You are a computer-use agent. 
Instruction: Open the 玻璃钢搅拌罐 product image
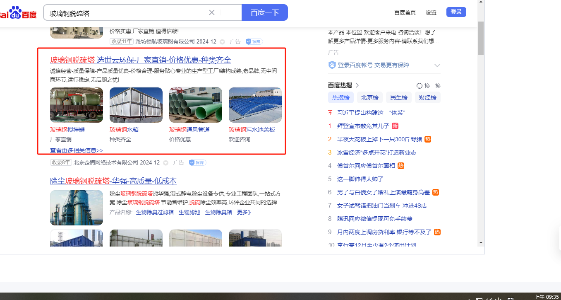(77, 105)
